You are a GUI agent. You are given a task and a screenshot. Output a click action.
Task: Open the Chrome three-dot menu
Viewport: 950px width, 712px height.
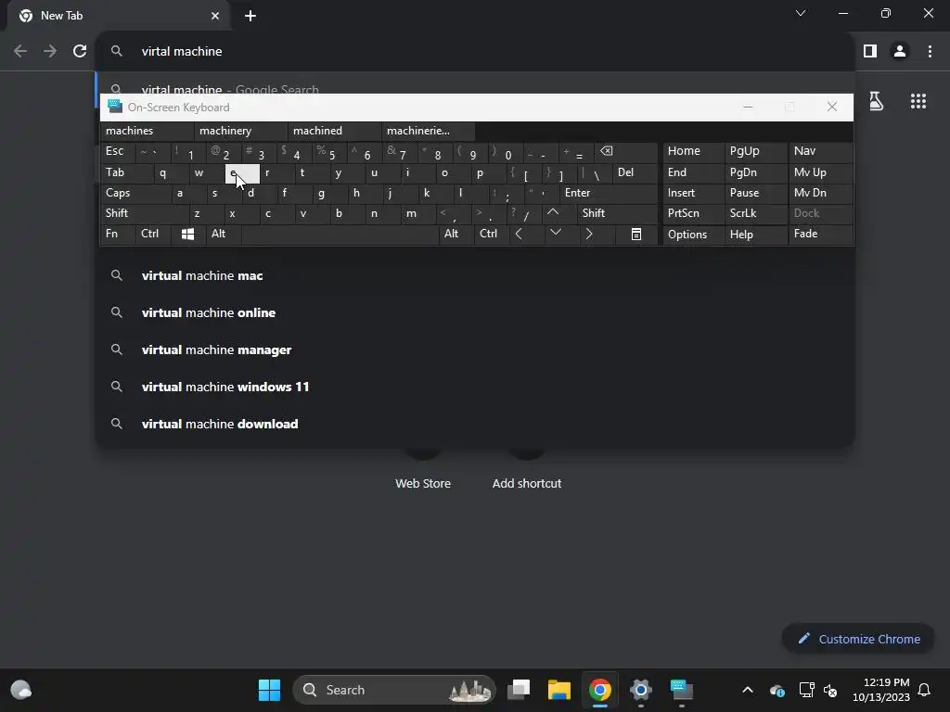pos(930,52)
